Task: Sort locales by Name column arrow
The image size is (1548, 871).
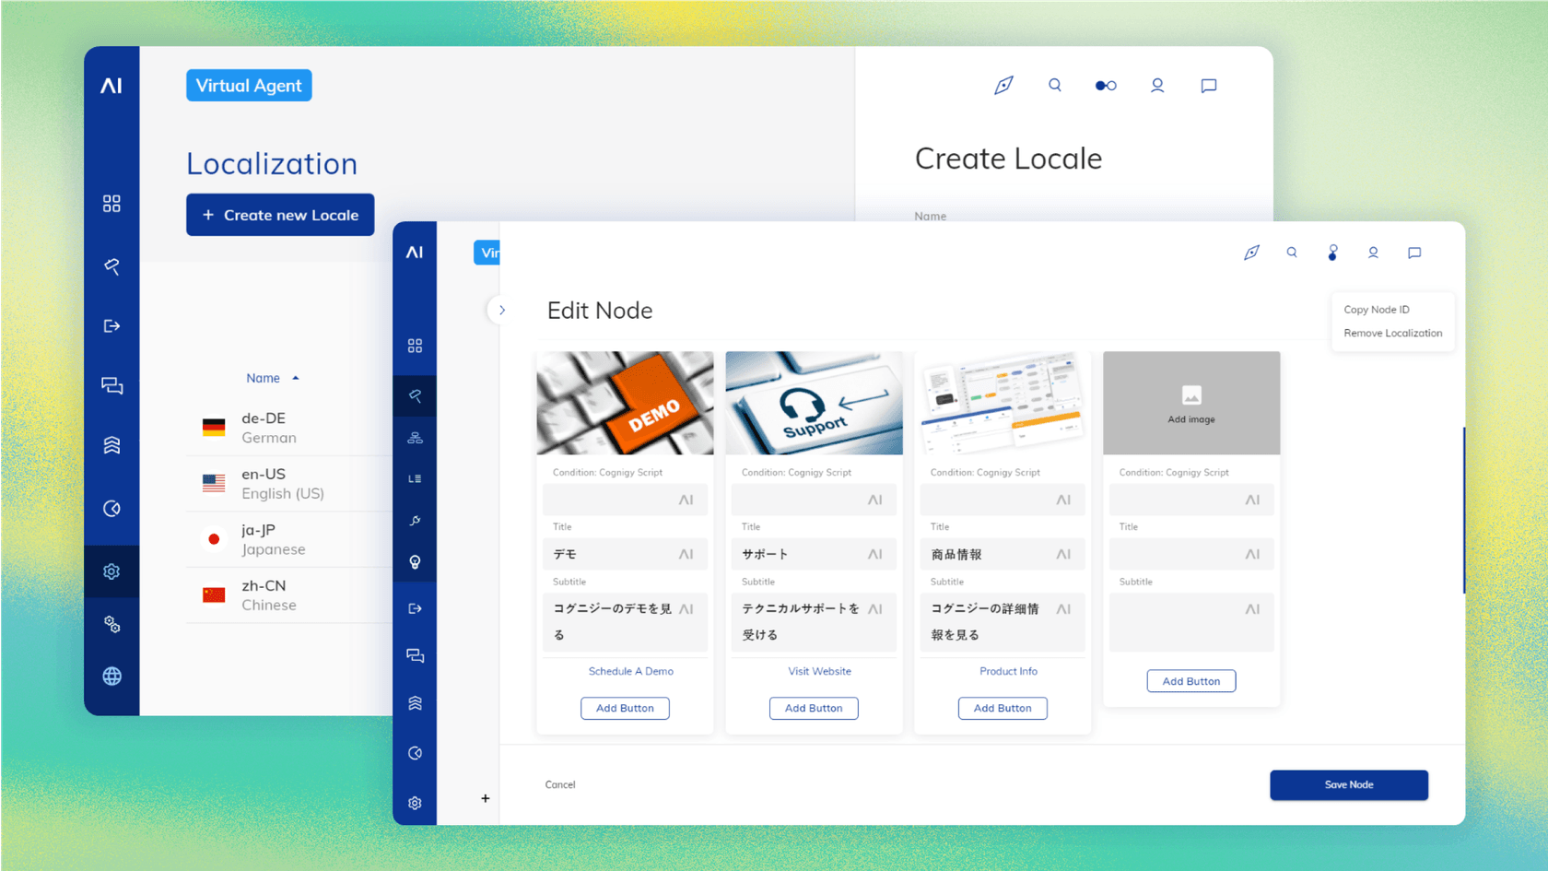Action: (296, 378)
